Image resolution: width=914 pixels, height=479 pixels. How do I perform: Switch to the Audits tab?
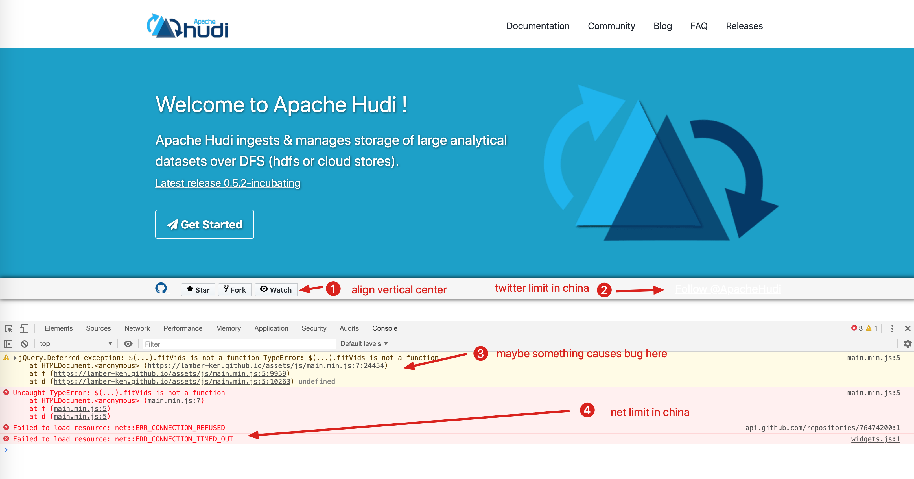[x=349, y=328]
